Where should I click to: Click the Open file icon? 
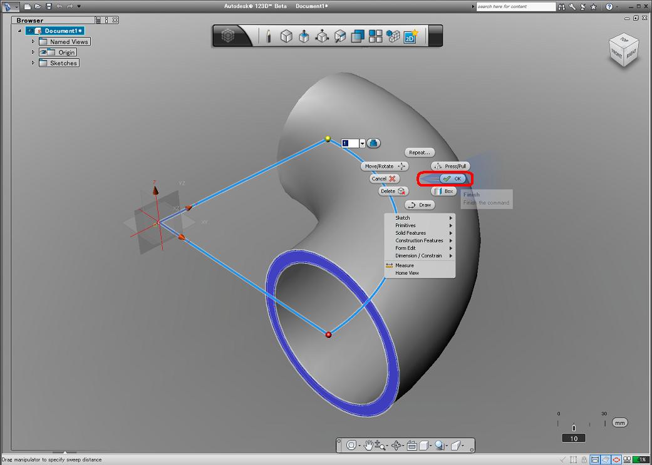[38, 6]
